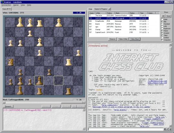Screen dimensions: 174x133
Task: Open the 'help computers' link
Action: pos(110,105)
